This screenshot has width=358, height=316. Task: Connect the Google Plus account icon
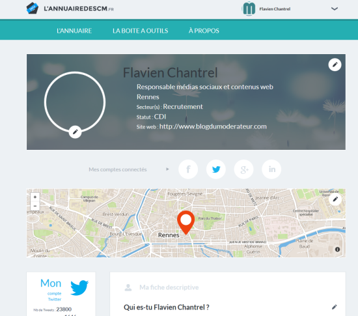click(244, 169)
